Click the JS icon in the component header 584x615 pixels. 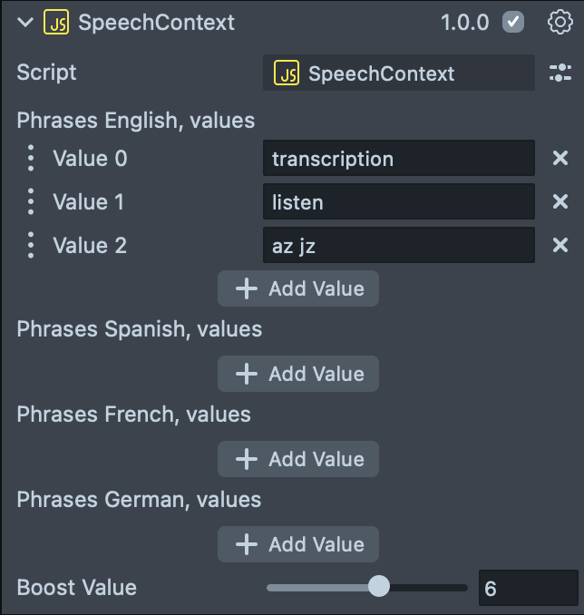55,23
